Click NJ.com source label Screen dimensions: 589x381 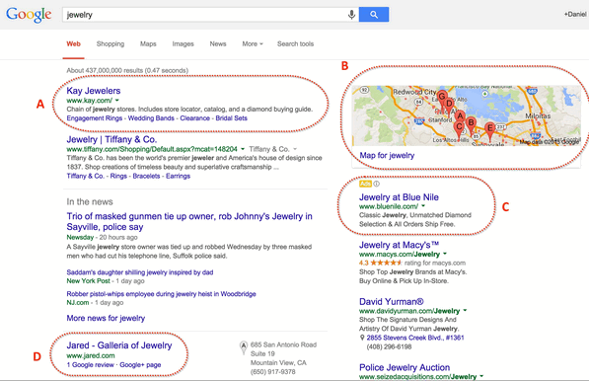coord(78,302)
